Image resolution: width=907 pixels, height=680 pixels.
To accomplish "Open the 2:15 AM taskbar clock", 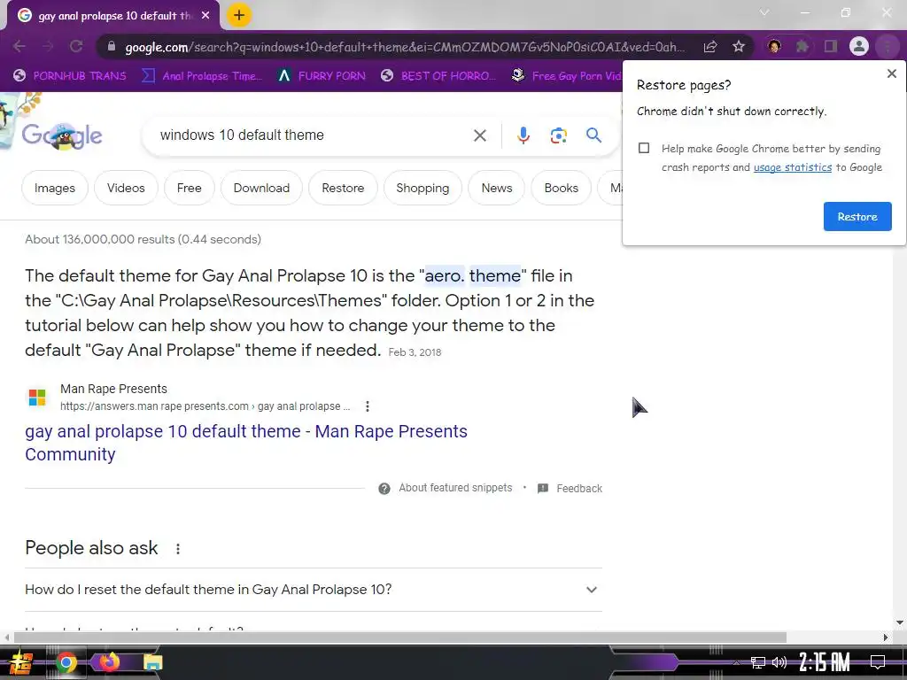I will point(825,662).
